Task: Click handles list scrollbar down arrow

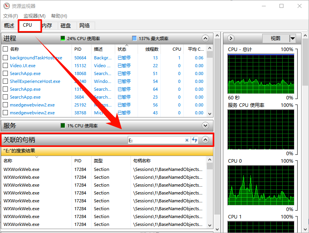Action: click(210, 226)
